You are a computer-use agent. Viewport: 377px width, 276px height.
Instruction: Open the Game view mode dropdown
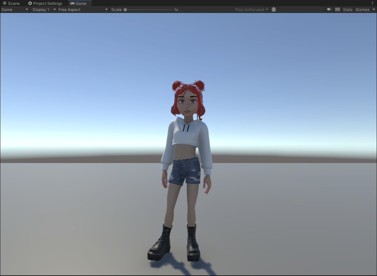[x=15, y=9]
